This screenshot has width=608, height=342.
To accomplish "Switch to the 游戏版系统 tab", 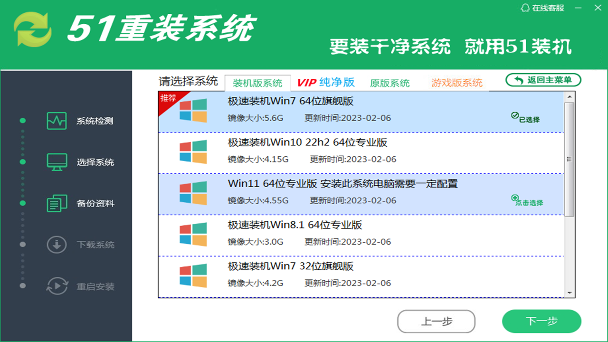I will tap(455, 82).
